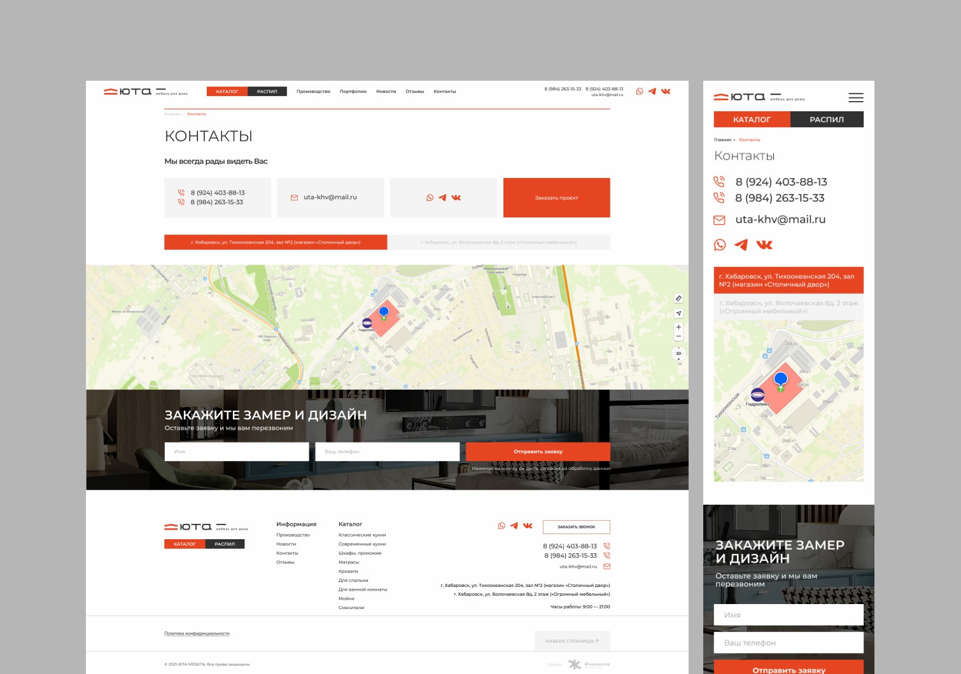Zoom out the desktop map with minus button
The image size is (961, 674).
tap(678, 336)
